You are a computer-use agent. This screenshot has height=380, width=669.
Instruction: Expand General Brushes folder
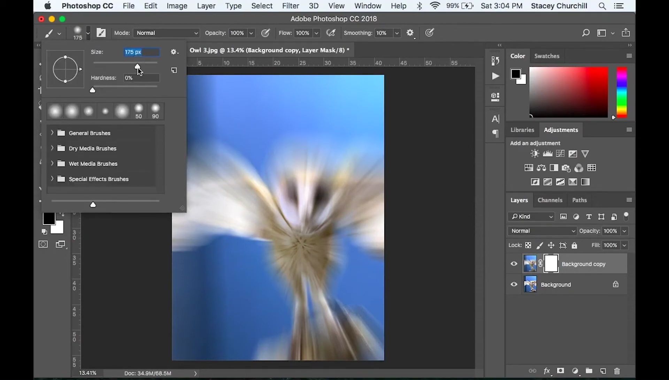[52, 133]
